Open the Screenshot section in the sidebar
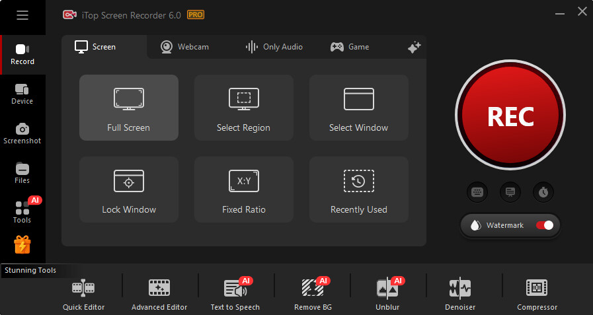The width and height of the screenshot is (593, 315). point(22,133)
